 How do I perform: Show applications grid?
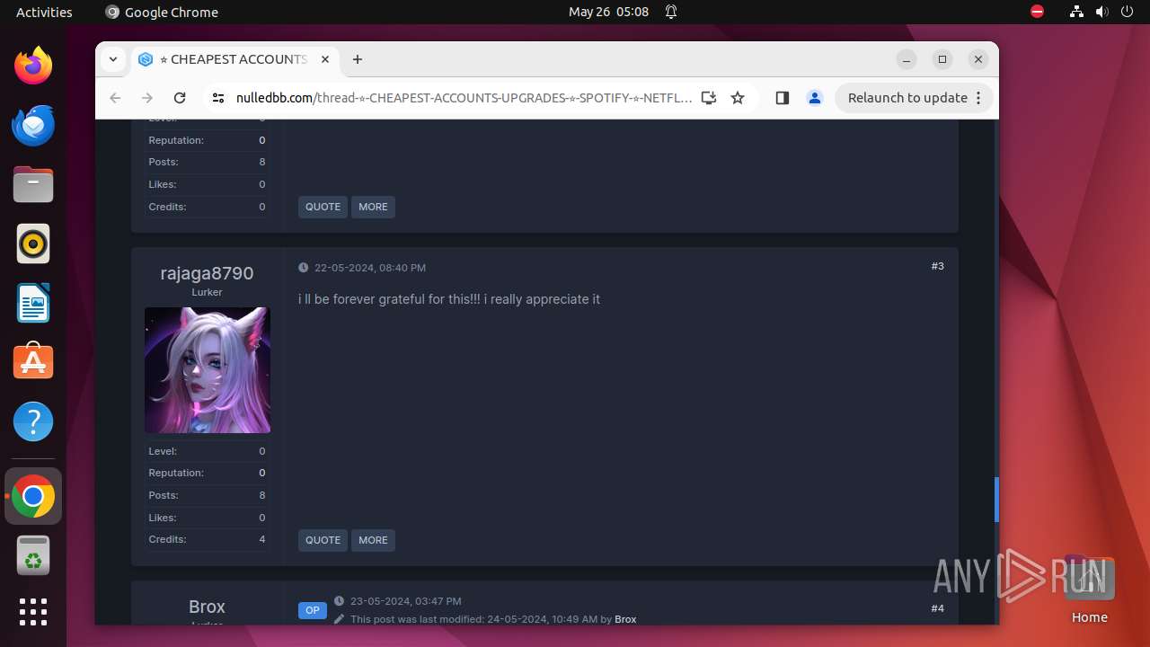pyautogui.click(x=33, y=612)
